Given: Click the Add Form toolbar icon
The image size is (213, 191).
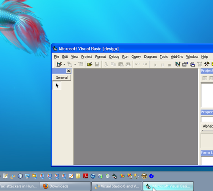Looking at the screenshot, I should click(x=70, y=64).
